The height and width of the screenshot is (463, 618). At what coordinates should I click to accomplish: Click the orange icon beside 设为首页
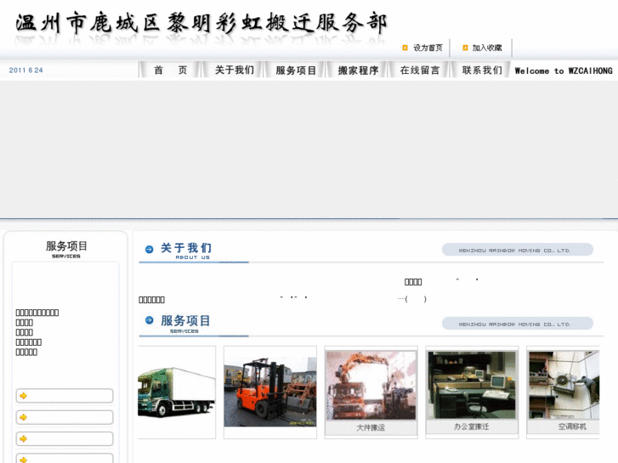pyautogui.click(x=405, y=48)
